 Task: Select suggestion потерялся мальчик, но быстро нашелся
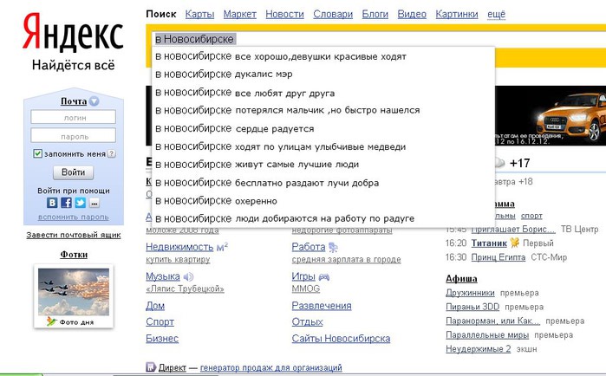(x=323, y=110)
